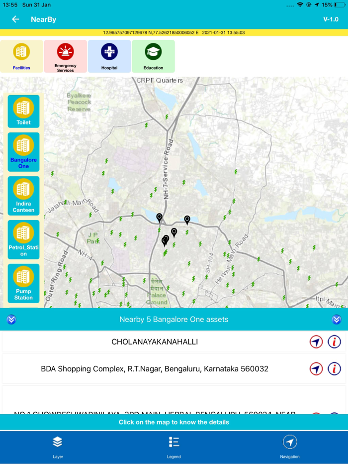Open the Legend tab
The width and height of the screenshot is (348, 465).
(174, 447)
